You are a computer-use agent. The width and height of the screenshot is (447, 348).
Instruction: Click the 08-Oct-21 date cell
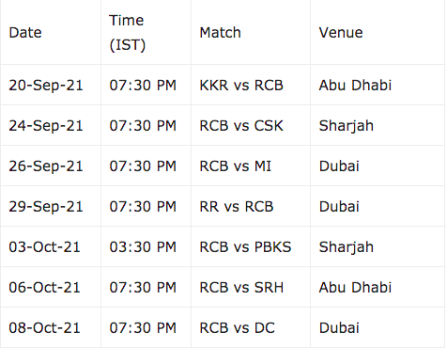51,327
